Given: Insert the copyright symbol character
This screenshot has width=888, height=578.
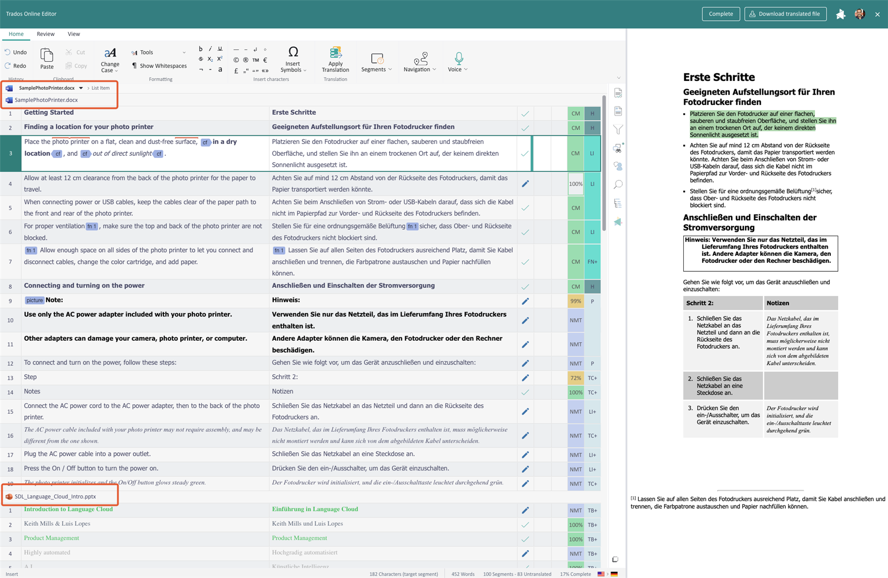Looking at the screenshot, I should click(x=236, y=60).
